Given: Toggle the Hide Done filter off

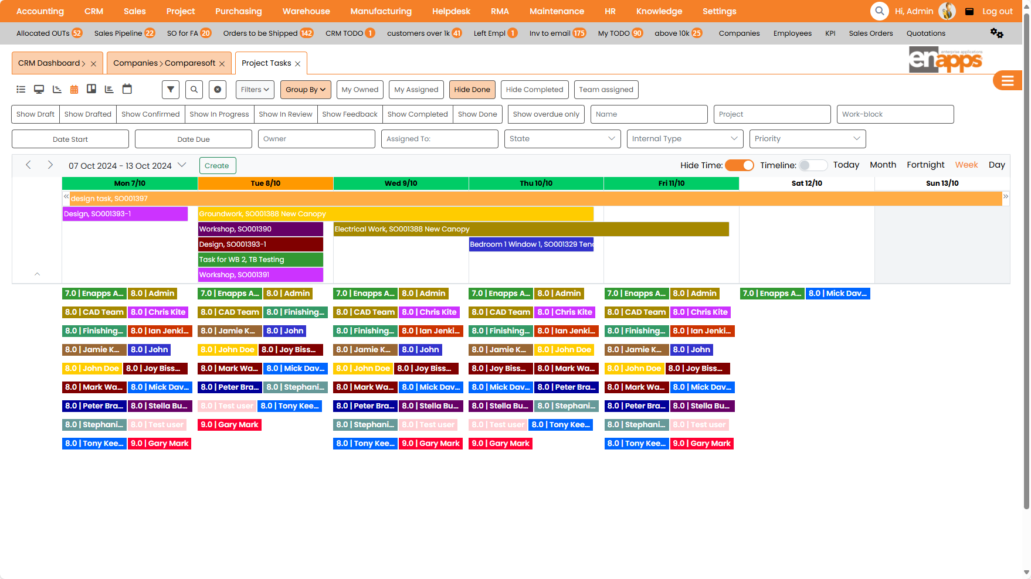Looking at the screenshot, I should pos(472,89).
